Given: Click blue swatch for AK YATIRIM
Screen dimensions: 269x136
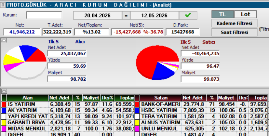Looking at the screenshot, I should tap(4, 110).
